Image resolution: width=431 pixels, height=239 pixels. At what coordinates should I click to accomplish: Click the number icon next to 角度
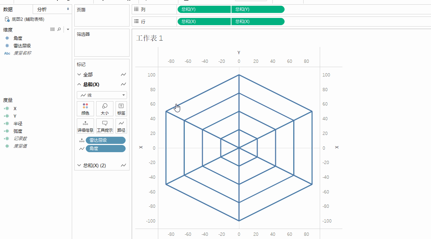(x=7, y=38)
